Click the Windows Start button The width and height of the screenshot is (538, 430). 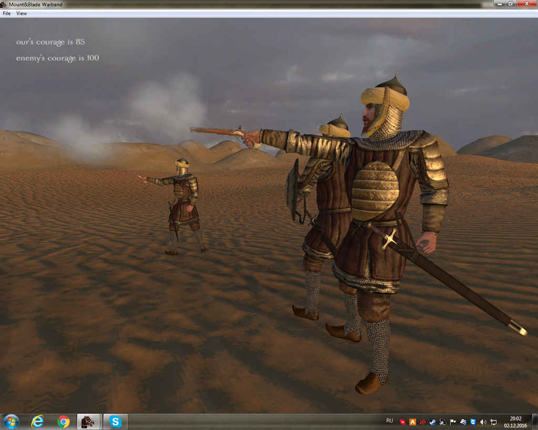click(11, 422)
